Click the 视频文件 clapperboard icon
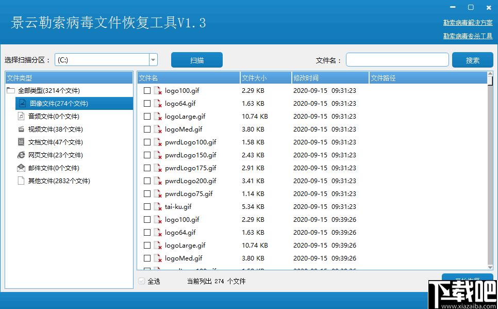Viewport: 498px width, 309px height. coord(21,129)
